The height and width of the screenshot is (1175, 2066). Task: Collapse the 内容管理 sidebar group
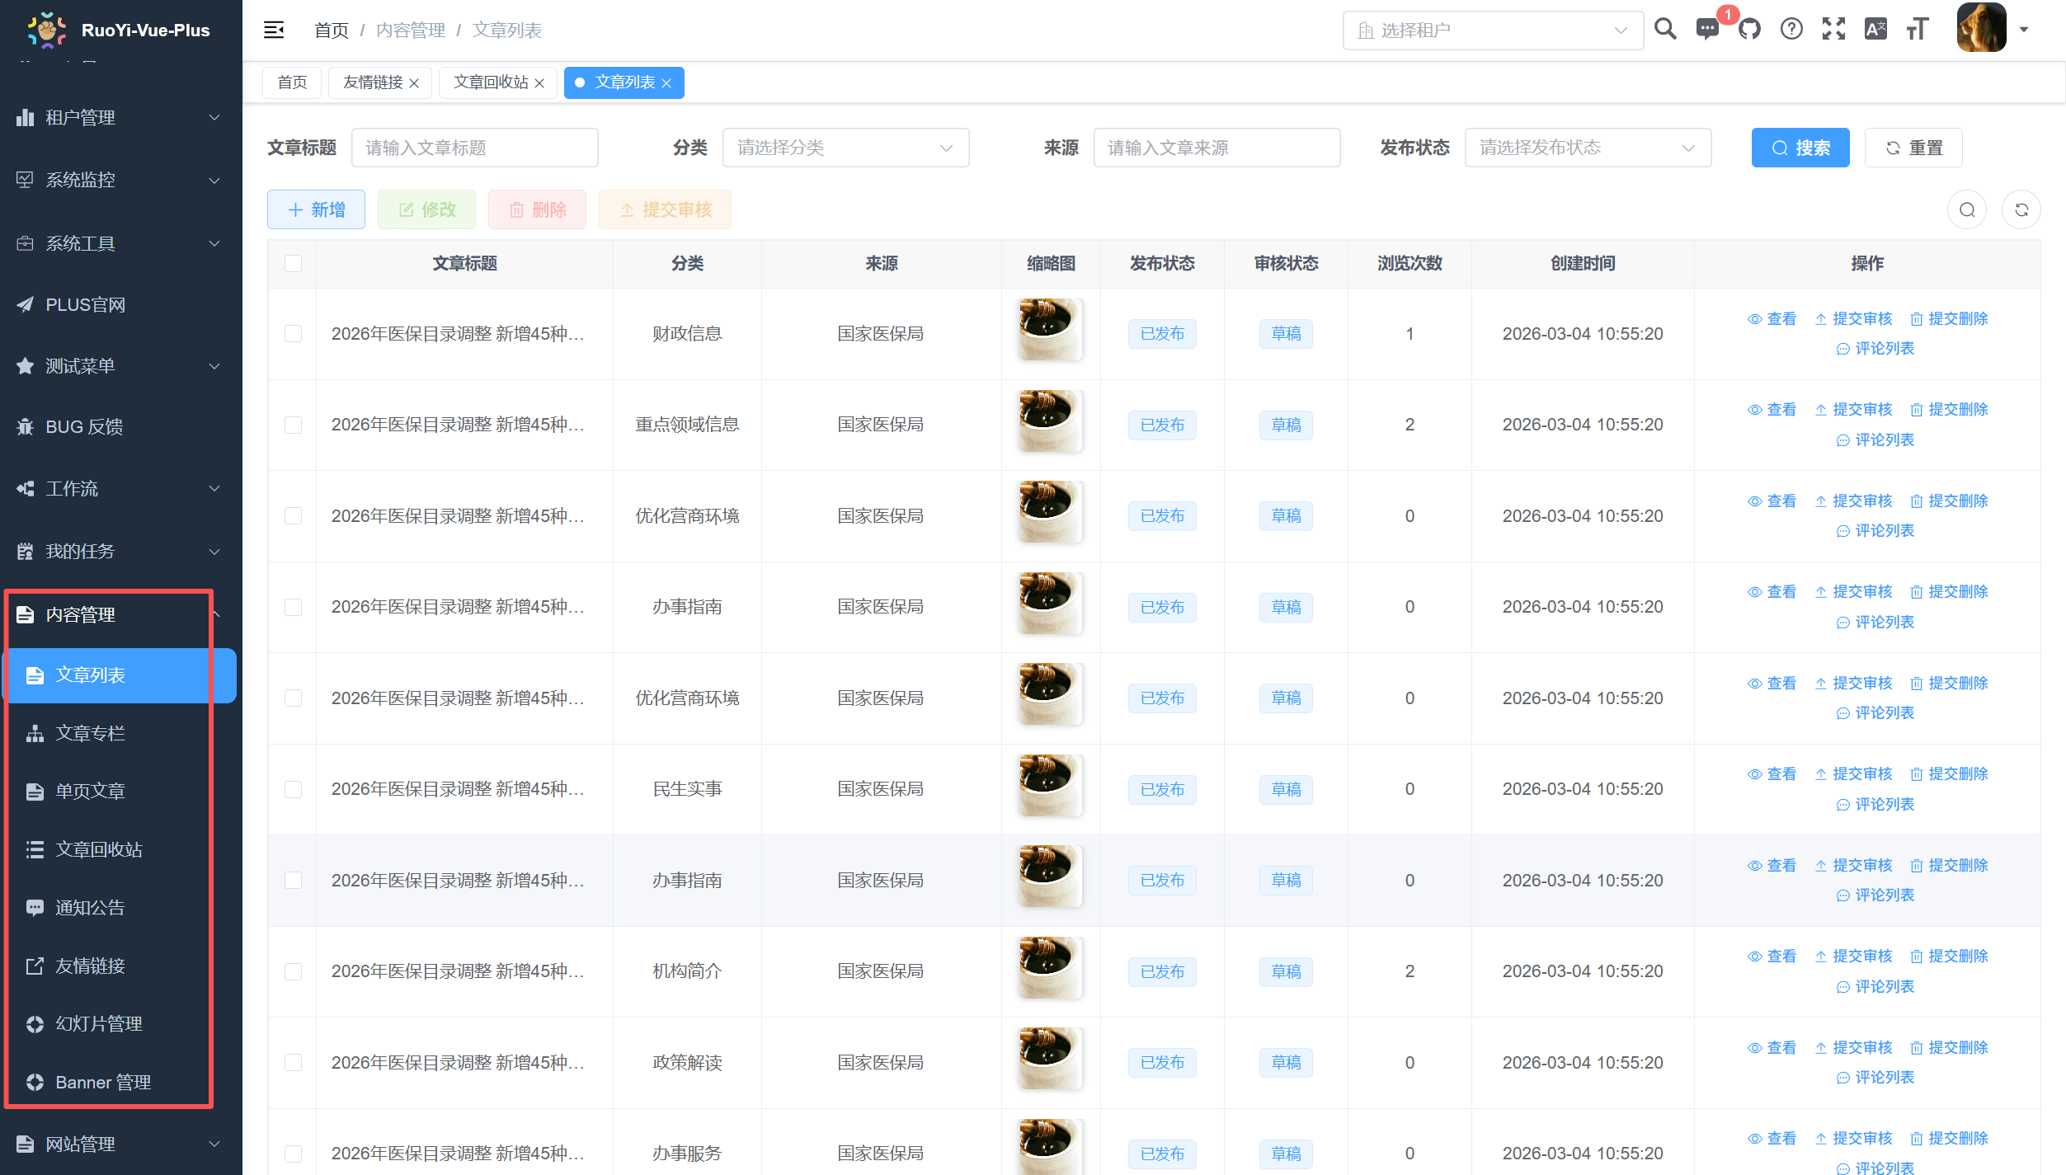[x=121, y=614]
